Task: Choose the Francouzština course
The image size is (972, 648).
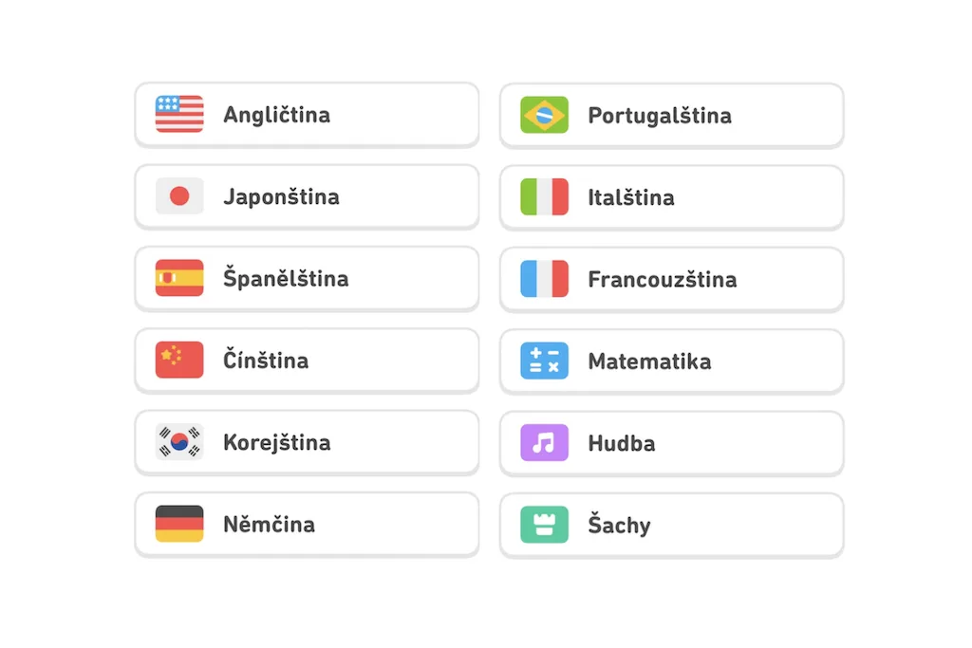Action: point(670,278)
